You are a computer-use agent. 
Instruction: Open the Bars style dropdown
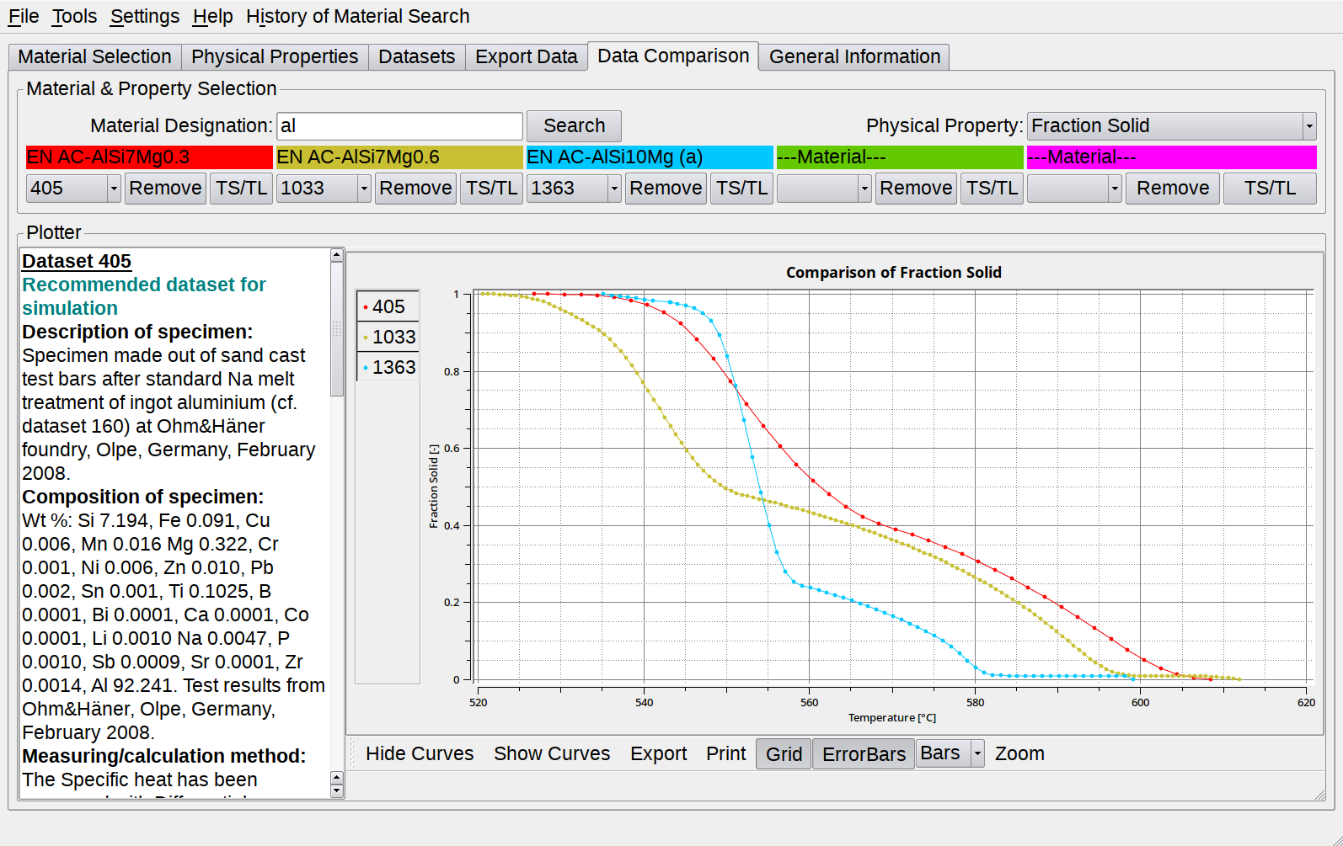pyautogui.click(x=977, y=753)
